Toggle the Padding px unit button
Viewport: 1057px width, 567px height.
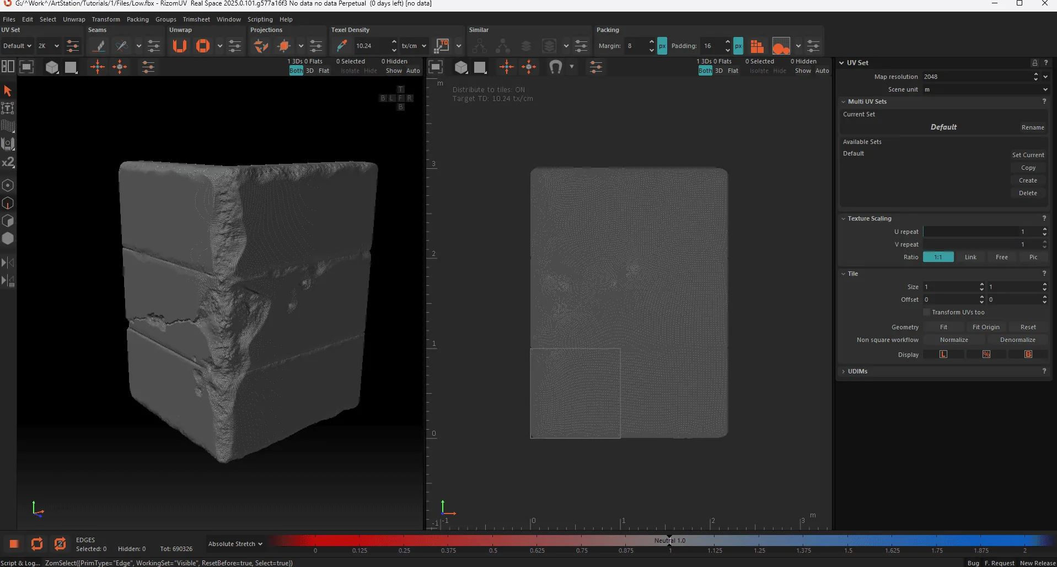click(x=738, y=46)
